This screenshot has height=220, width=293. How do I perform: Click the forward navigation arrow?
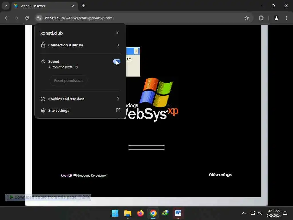pyautogui.click(x=17, y=18)
